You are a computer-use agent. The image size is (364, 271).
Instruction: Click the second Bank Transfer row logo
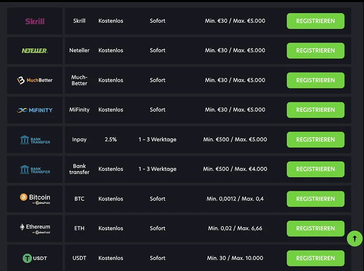pos(35,169)
